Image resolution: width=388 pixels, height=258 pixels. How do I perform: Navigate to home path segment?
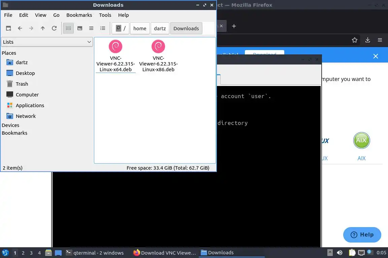(x=140, y=29)
